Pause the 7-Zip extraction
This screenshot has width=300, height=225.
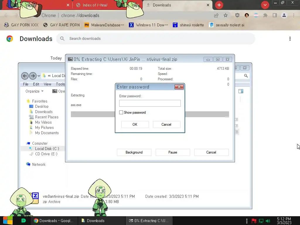(173, 152)
